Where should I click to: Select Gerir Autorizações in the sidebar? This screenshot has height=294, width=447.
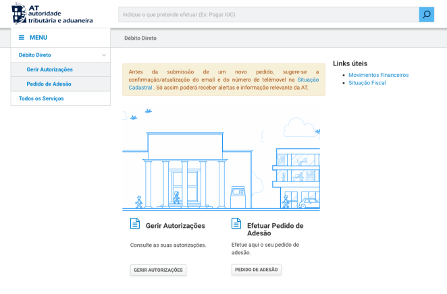coord(49,69)
